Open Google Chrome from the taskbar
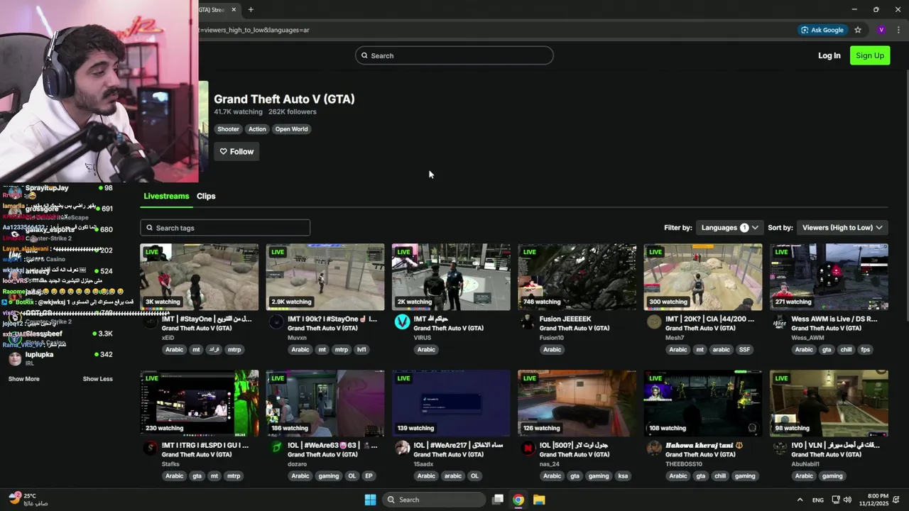The height and width of the screenshot is (511, 909). click(x=518, y=500)
